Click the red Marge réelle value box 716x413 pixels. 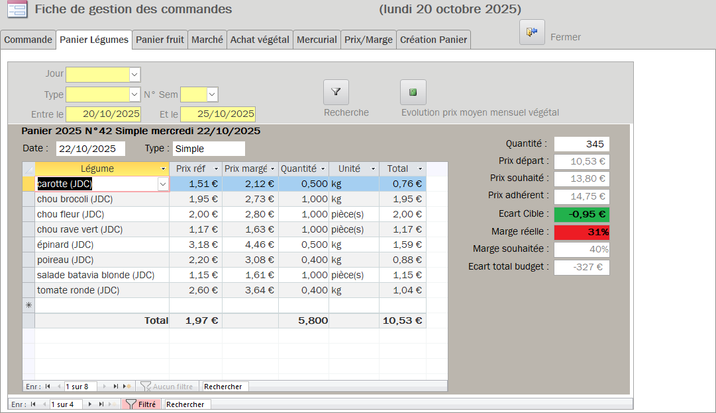point(582,232)
